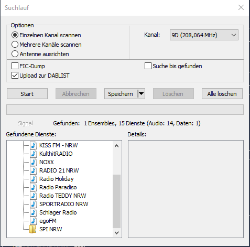Select the SPORTRADIO NRW music icon
The width and height of the screenshot is (250, 247).
coord(33,204)
